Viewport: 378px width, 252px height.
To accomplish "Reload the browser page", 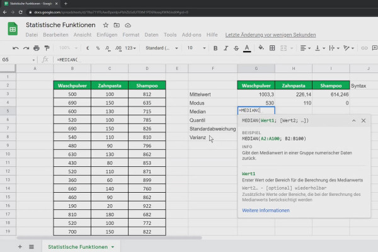I will (21, 12).
